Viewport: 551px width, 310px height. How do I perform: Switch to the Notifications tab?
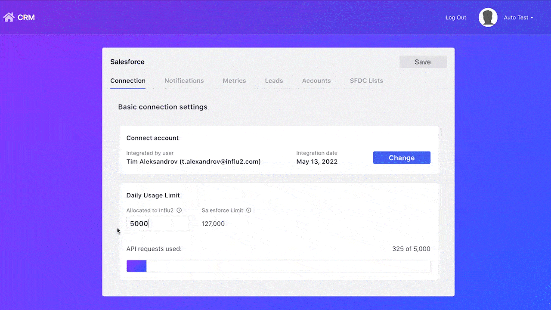tap(184, 81)
